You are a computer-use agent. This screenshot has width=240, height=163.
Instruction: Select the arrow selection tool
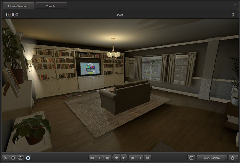pos(6,158)
